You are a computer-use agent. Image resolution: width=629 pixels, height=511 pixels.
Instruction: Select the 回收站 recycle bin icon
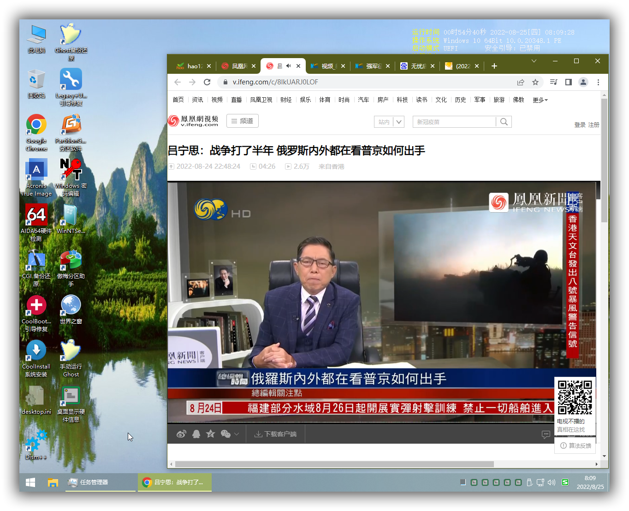coord(36,83)
